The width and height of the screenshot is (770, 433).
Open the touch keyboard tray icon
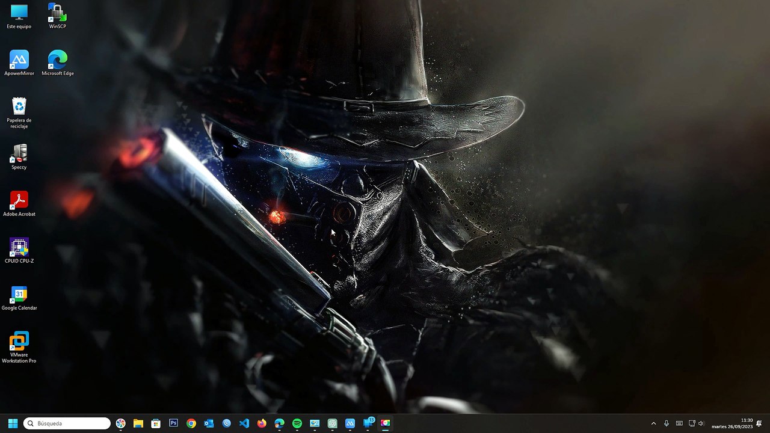[x=679, y=423]
